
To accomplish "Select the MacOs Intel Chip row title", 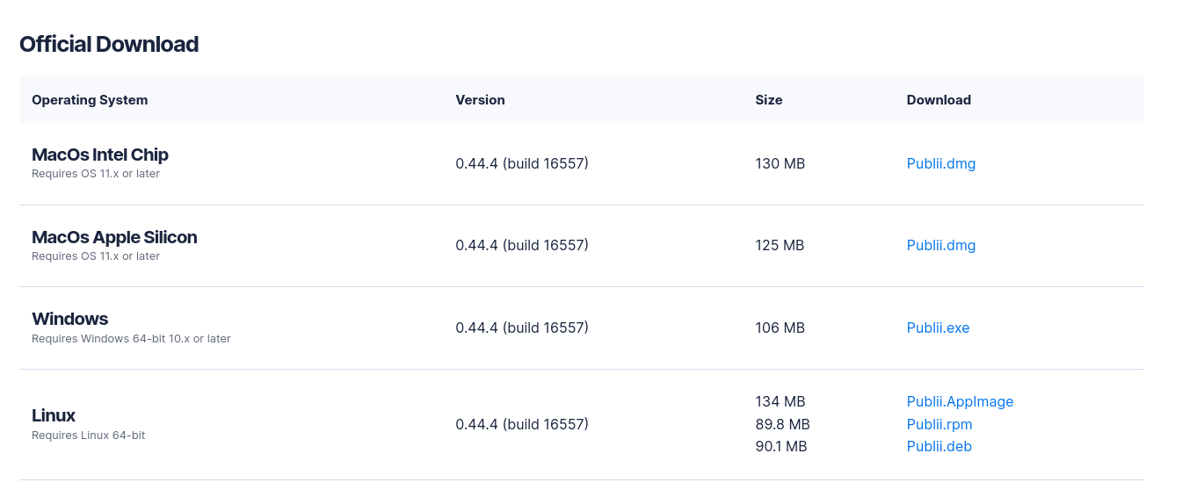I will [x=99, y=155].
